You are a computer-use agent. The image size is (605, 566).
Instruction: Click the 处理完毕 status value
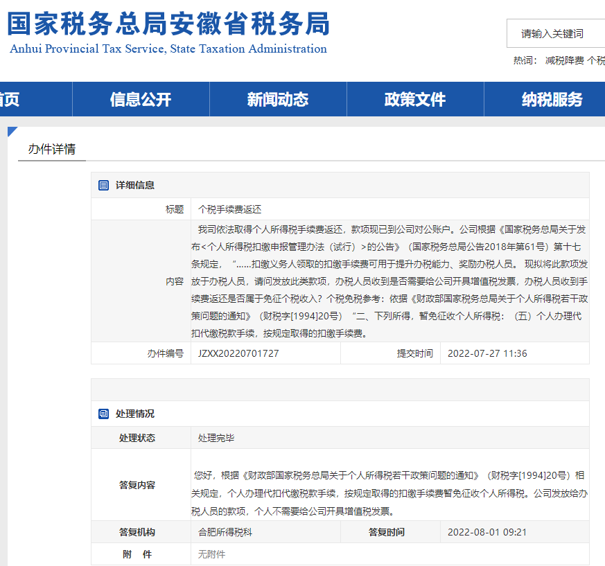(216, 438)
